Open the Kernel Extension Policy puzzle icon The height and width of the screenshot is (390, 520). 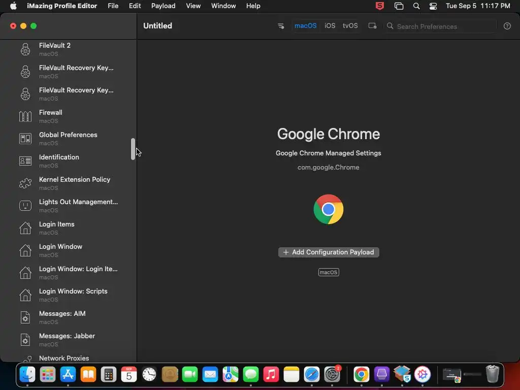coord(25,183)
